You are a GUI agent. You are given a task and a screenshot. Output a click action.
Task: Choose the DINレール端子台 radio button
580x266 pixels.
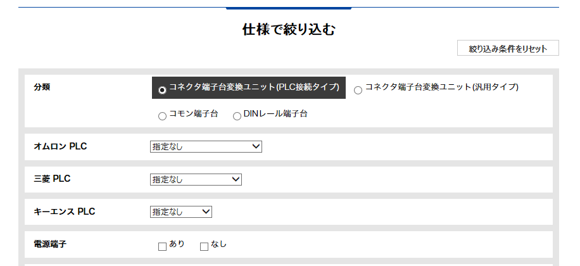pos(237,116)
